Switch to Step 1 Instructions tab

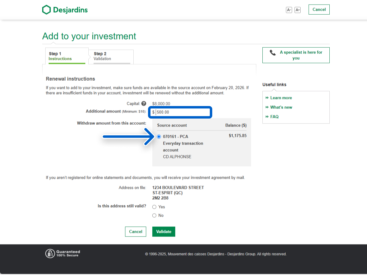pyautogui.click(x=67, y=56)
